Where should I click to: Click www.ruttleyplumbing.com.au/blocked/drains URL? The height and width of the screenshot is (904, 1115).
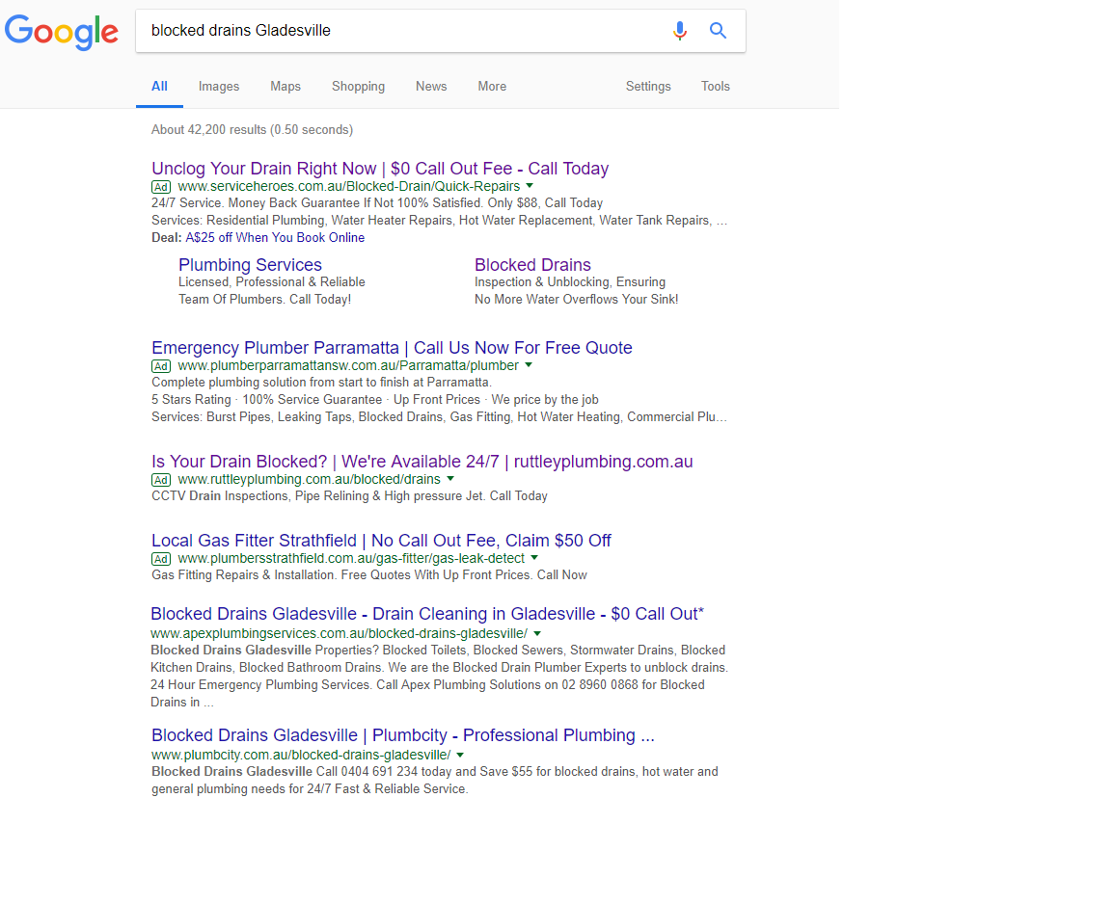310,479
